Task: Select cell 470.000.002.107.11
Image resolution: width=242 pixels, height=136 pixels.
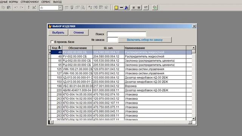Action: 109,103
